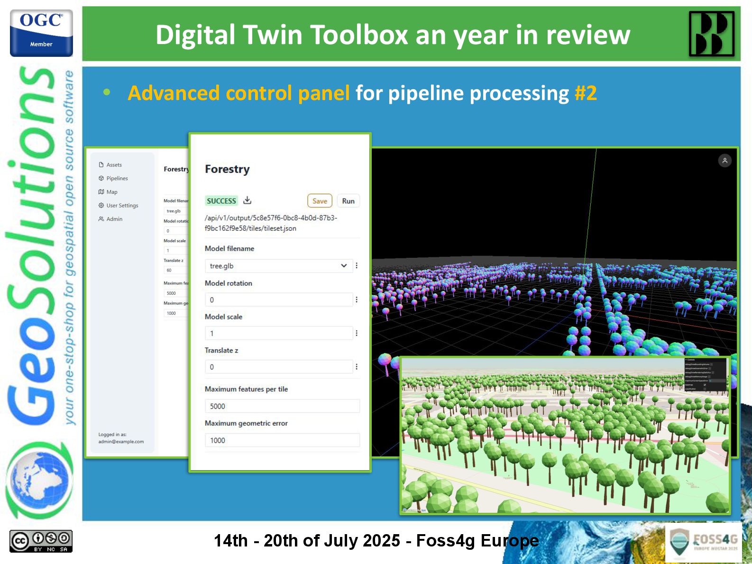Click the Model filename label

[229, 248]
